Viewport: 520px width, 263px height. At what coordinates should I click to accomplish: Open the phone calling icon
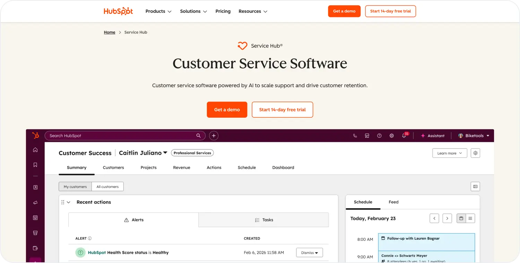pyautogui.click(x=355, y=136)
